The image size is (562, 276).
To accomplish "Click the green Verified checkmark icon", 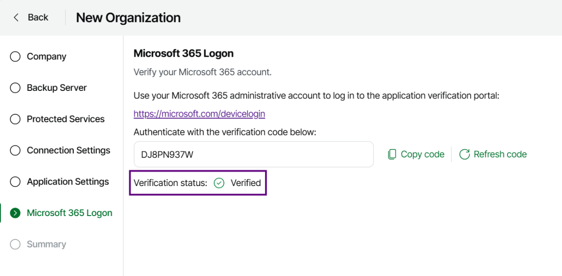I will pos(219,183).
